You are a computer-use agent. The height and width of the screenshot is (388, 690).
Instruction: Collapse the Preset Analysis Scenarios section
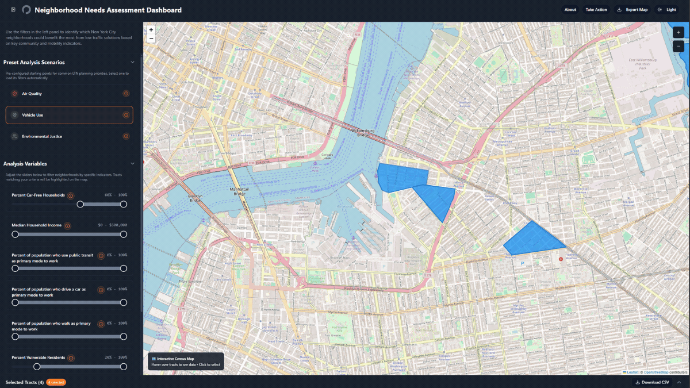pos(132,62)
